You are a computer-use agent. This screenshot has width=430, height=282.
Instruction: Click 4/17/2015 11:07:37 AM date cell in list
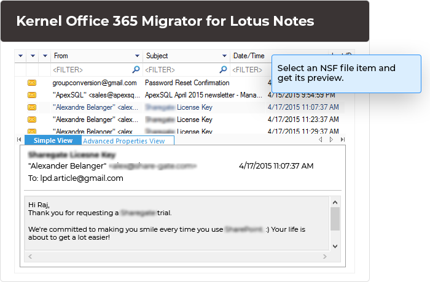tap(303, 107)
